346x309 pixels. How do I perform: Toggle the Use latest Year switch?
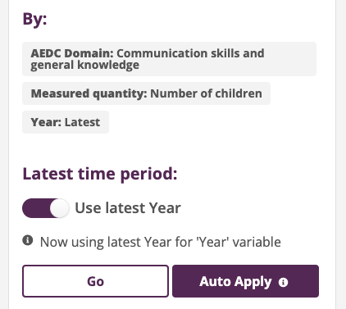click(46, 208)
